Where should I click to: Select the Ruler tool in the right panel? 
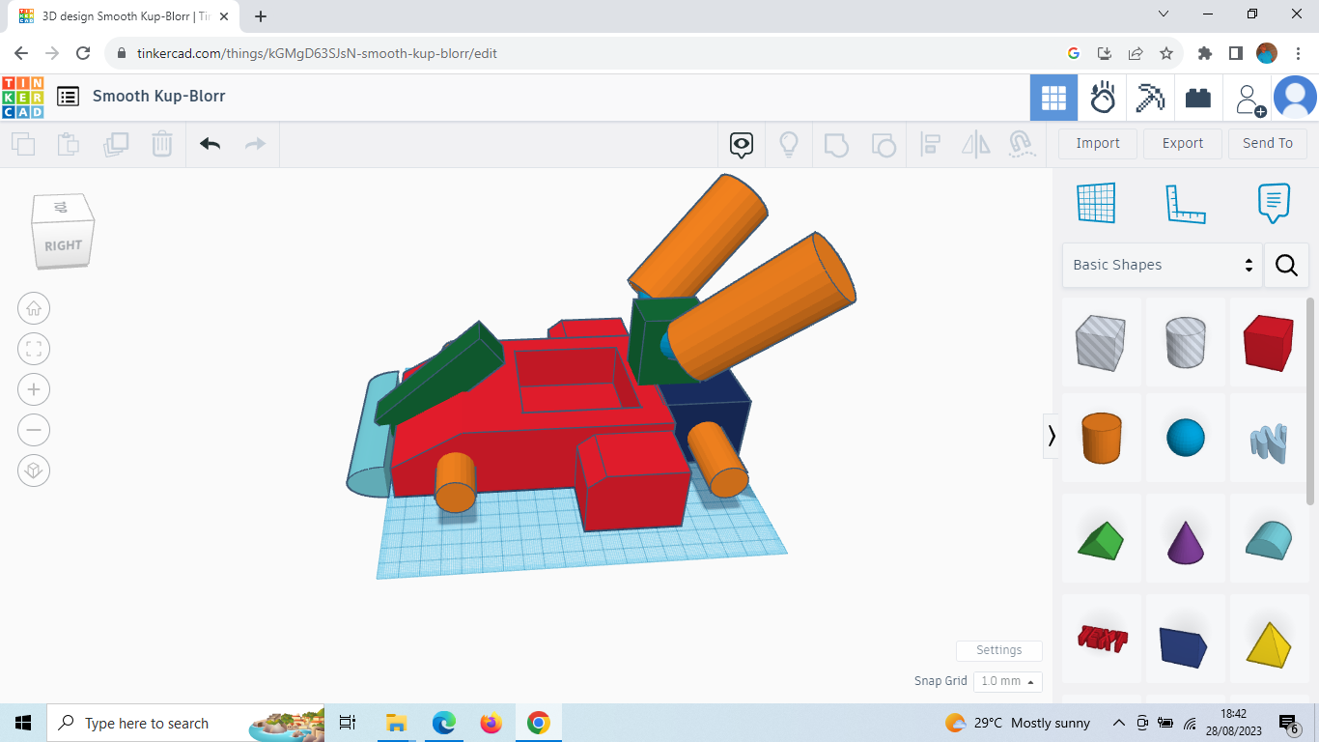coord(1186,203)
